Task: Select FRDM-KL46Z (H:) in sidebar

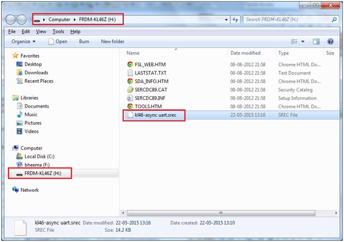Action: tap(43, 173)
